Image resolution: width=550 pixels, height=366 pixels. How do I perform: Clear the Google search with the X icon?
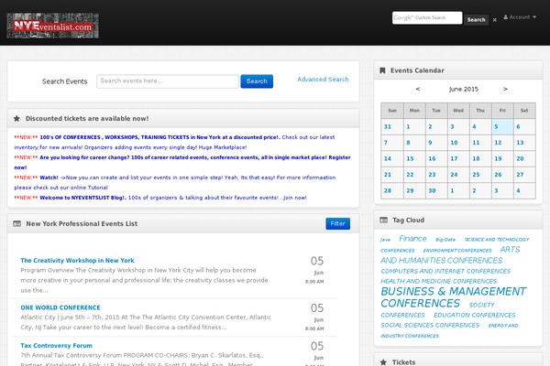tap(495, 20)
